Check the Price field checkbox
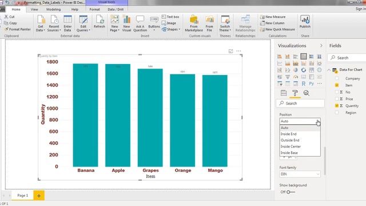Viewport: 366px width, 206px height. click(x=337, y=99)
